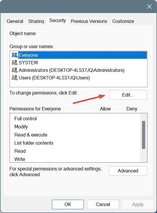Image resolution: width=157 pixels, height=213 pixels.
Task: Open the General tab
Action: coord(15,21)
